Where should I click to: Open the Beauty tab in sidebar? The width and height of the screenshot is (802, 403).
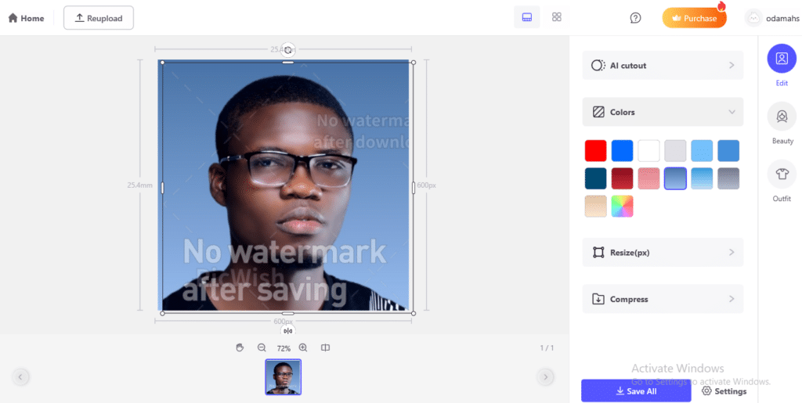(782, 124)
